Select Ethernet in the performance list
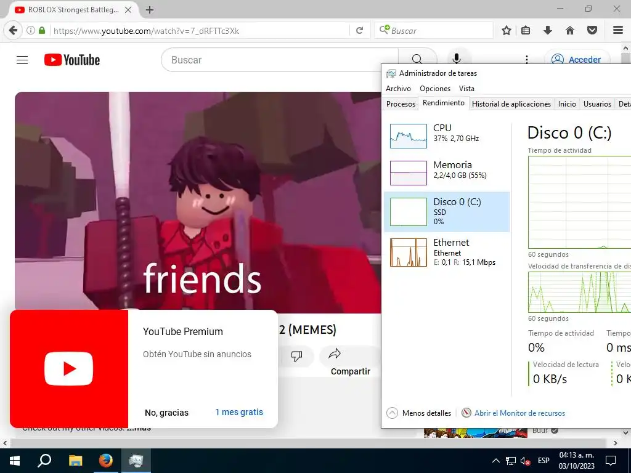Image resolution: width=631 pixels, height=473 pixels. pos(447,253)
